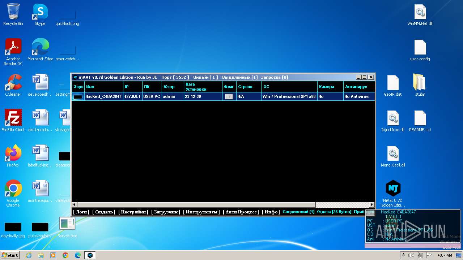Select the user.config file
Viewport: 463px width, 260px height.
coord(420,50)
